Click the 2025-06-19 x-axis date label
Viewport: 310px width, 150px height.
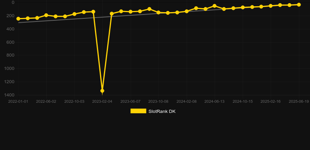point(299,102)
